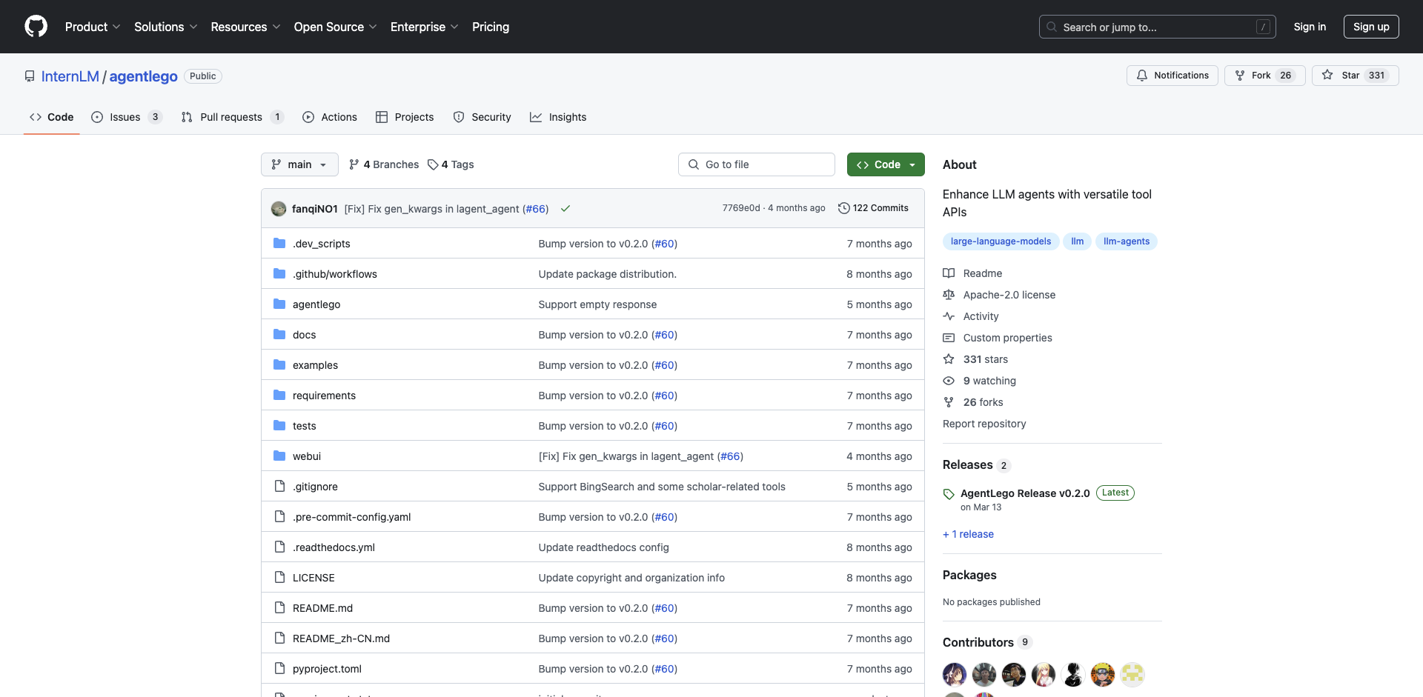The height and width of the screenshot is (697, 1423).
Task: Click the LICENSE file icon
Action: [x=279, y=577]
